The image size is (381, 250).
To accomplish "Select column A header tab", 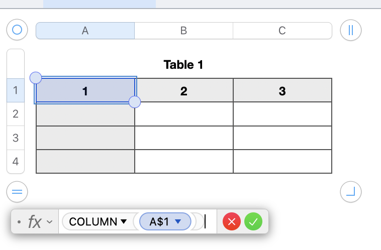I will (x=85, y=31).
